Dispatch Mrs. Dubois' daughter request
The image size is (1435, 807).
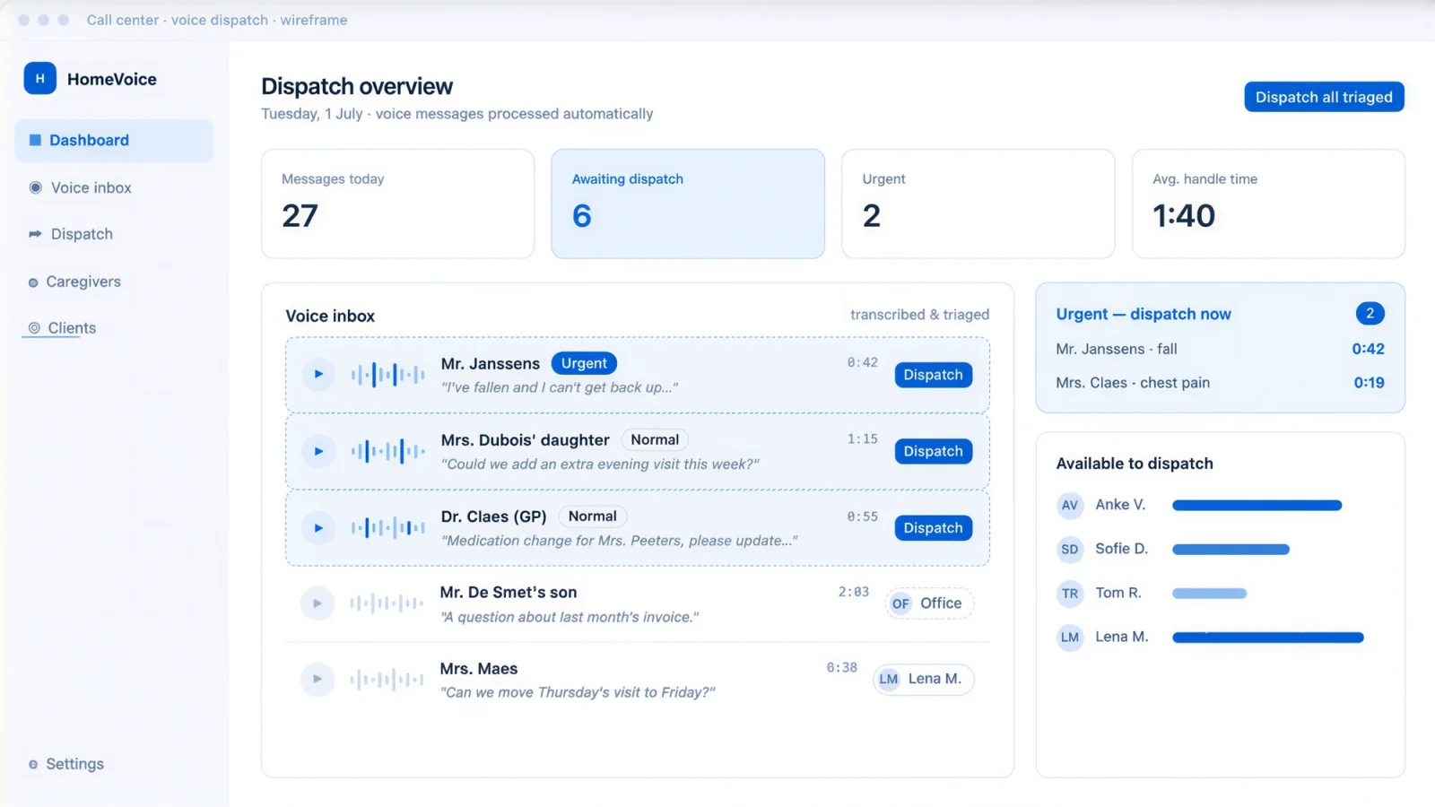(933, 451)
